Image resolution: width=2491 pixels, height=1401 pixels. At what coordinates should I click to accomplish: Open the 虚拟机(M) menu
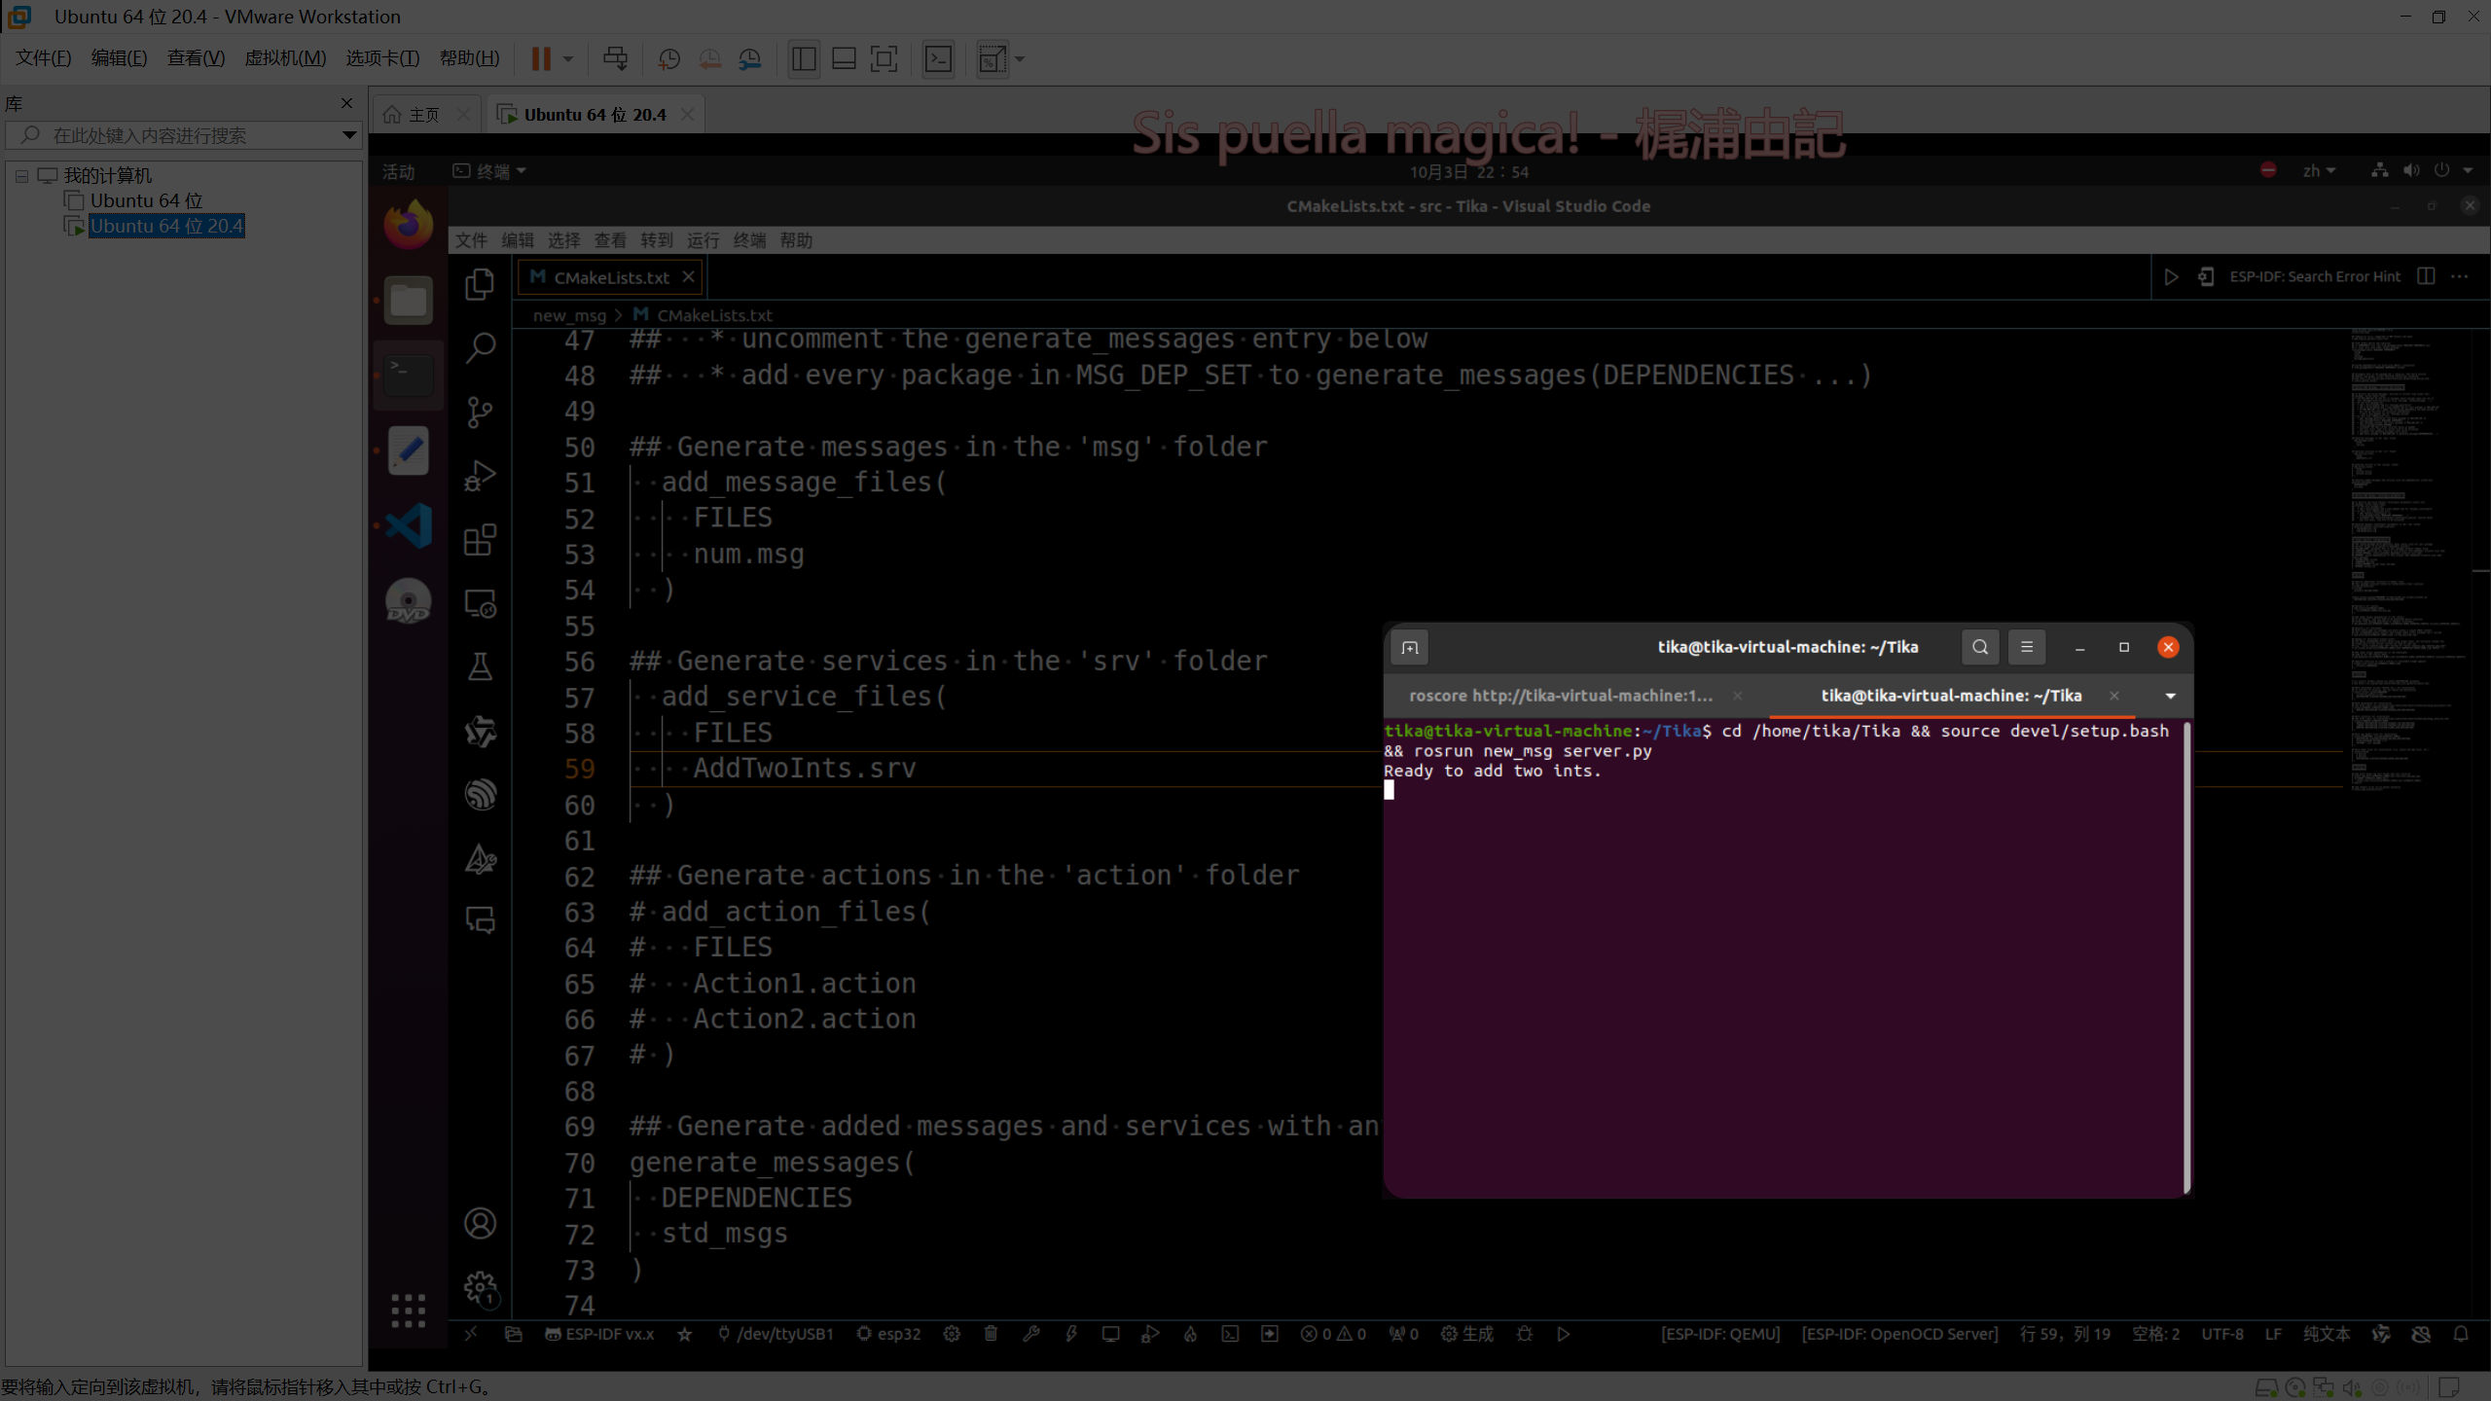click(x=284, y=58)
